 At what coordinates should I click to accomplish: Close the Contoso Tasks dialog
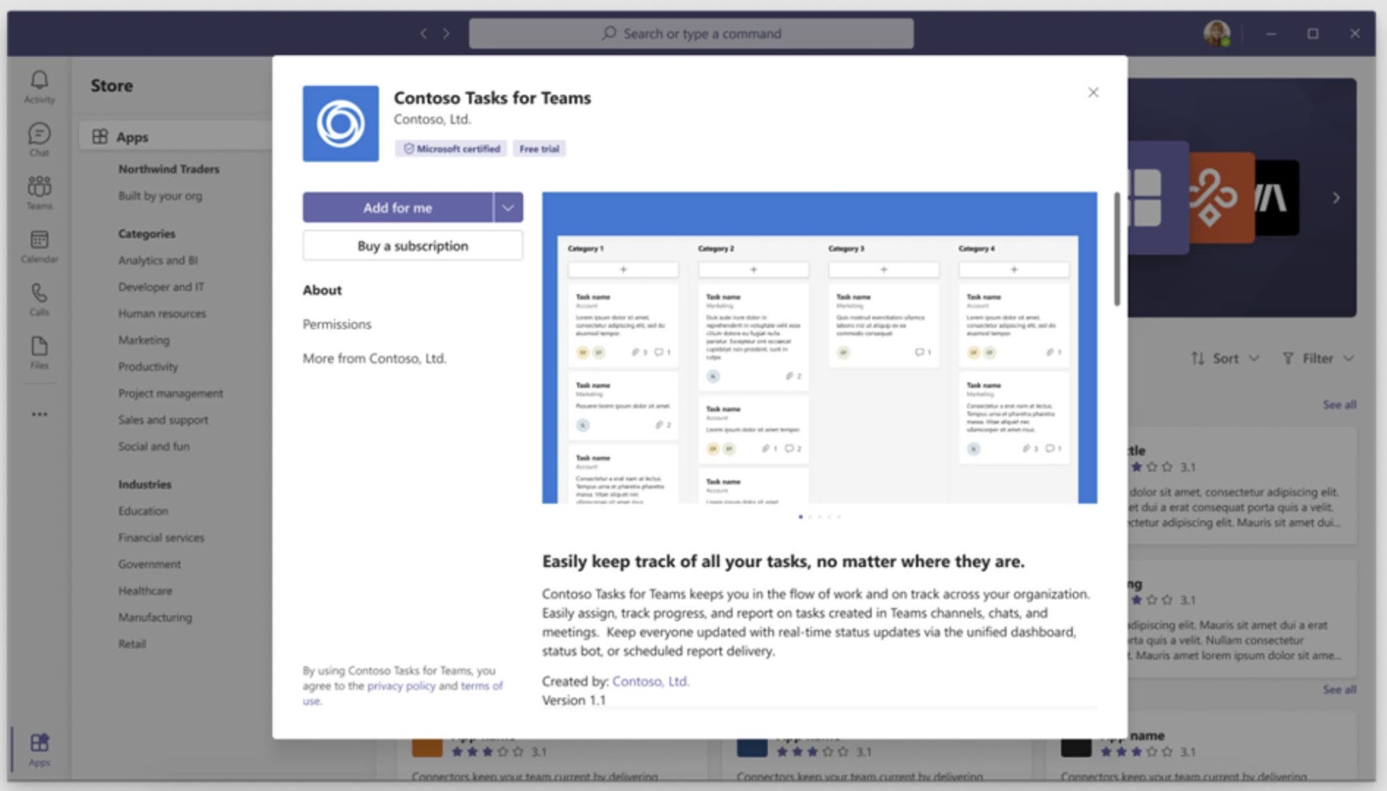click(x=1093, y=92)
